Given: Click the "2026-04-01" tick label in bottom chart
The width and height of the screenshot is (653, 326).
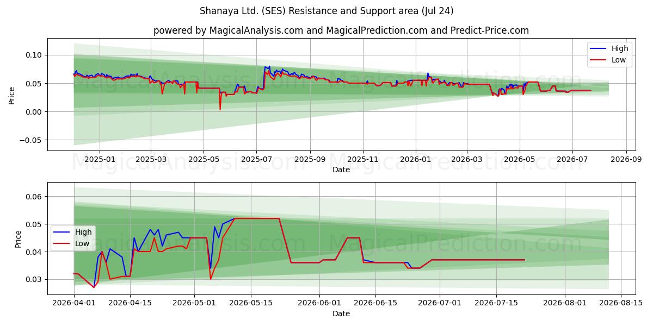Looking at the screenshot, I should 74,302.
